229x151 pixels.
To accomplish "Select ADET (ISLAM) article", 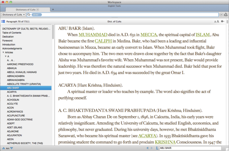I will [x=15, y=127].
